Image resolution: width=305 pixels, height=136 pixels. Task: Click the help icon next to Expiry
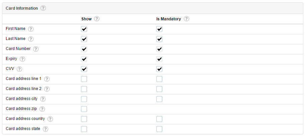(22, 59)
